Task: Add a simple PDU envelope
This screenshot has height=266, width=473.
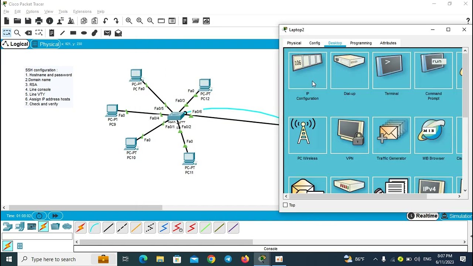Action: point(107,33)
